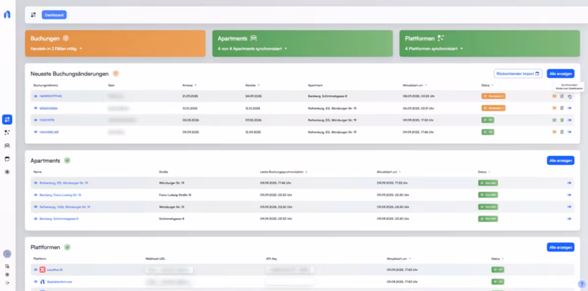Toggle switch for Rothenburg, EG, Würzburger Str. 19 apartment
The height and width of the screenshot is (291, 588).
(x=569, y=183)
